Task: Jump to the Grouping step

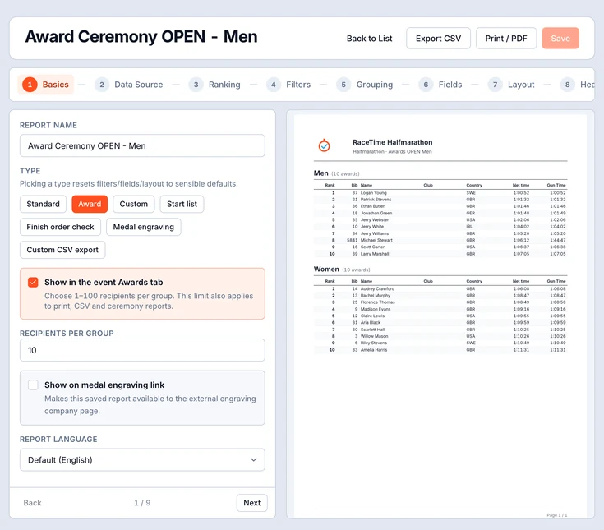Action: point(364,85)
